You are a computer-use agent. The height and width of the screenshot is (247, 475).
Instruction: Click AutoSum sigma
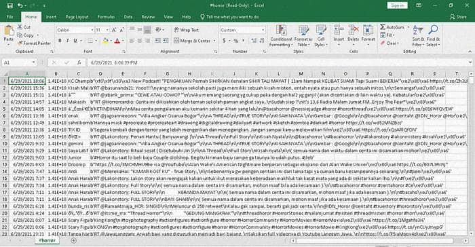pos(392,27)
